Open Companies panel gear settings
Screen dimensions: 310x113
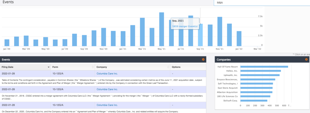[306, 60]
